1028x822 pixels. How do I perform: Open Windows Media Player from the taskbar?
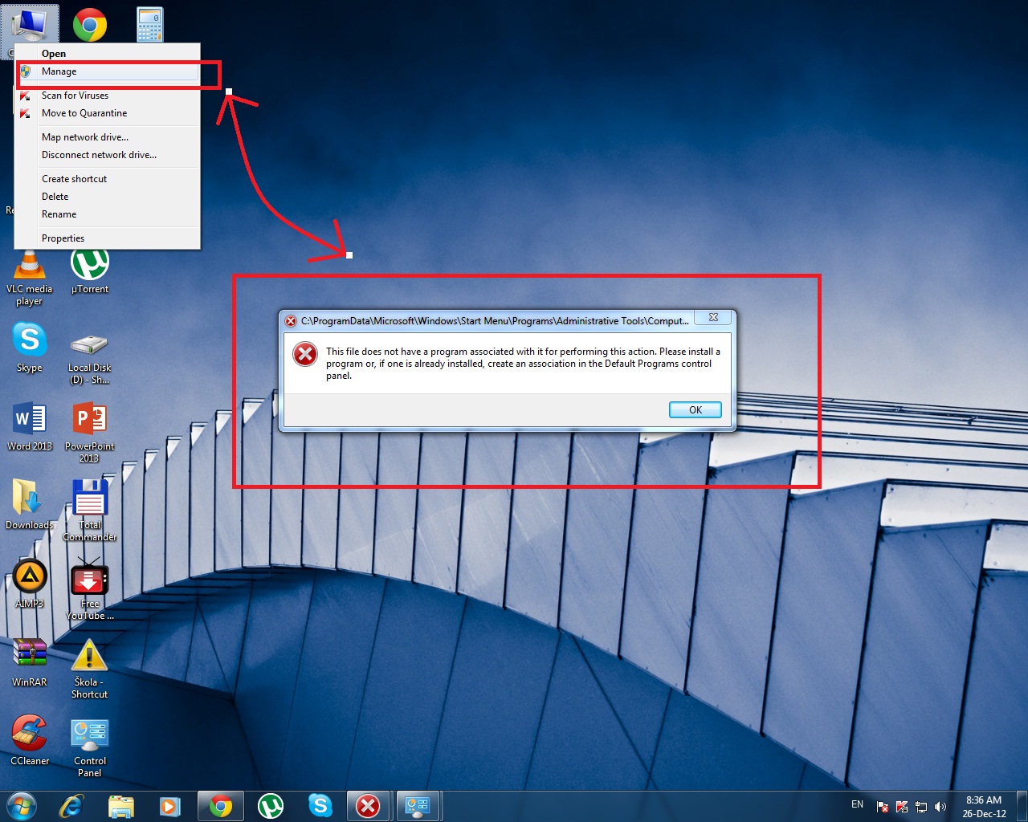(170, 806)
